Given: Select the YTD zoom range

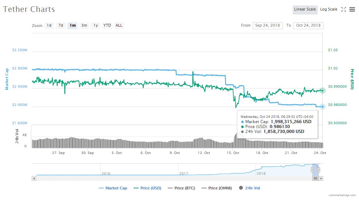Looking at the screenshot, I should tap(107, 25).
